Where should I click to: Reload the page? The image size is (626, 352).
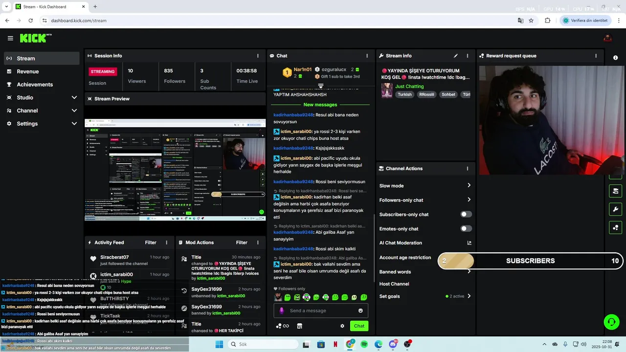[x=31, y=21]
